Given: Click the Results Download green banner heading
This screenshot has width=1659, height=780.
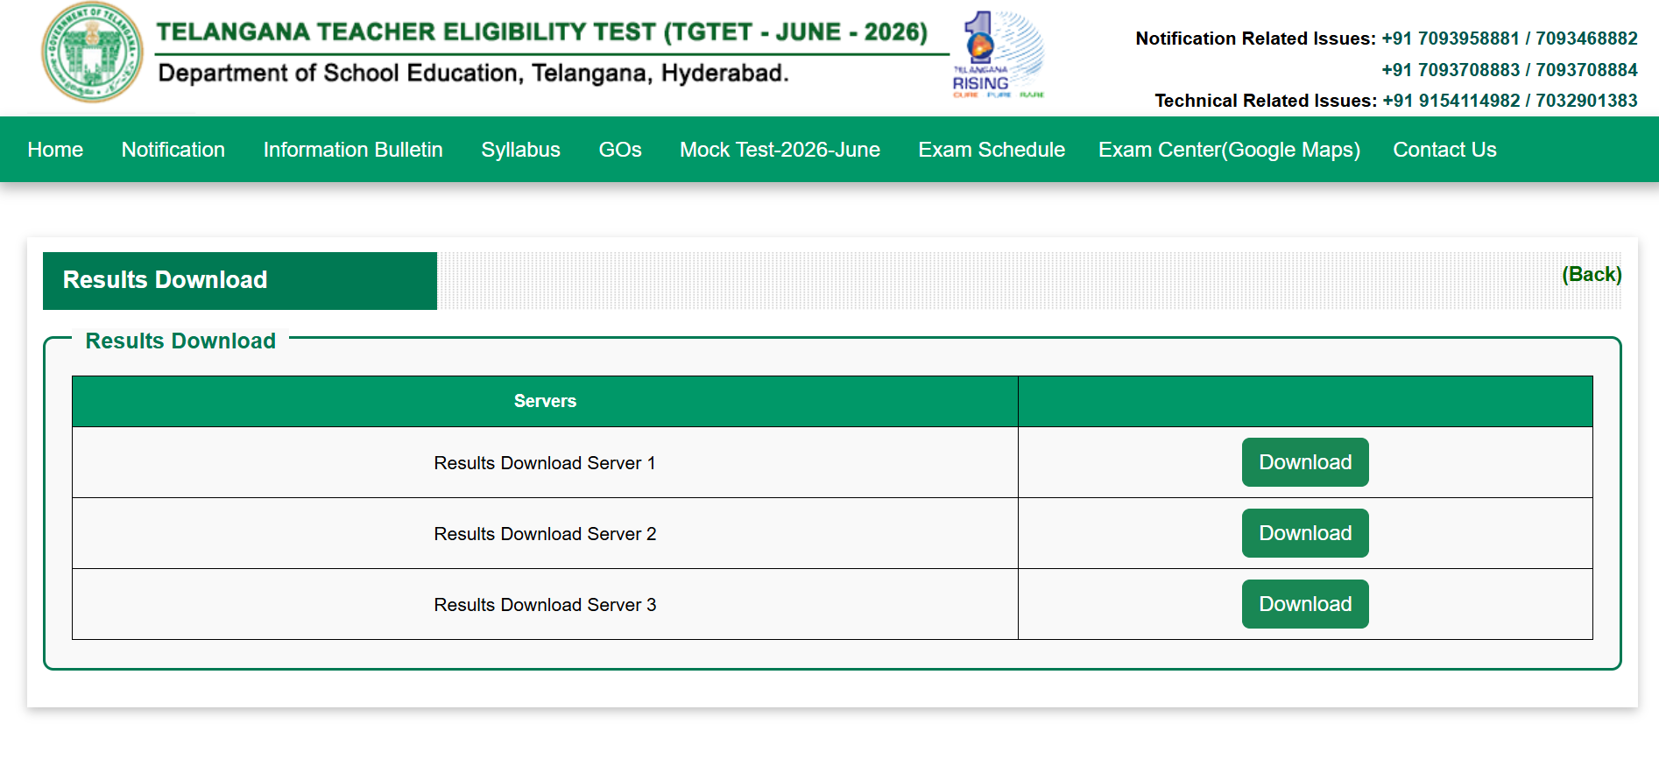Looking at the screenshot, I should [240, 280].
